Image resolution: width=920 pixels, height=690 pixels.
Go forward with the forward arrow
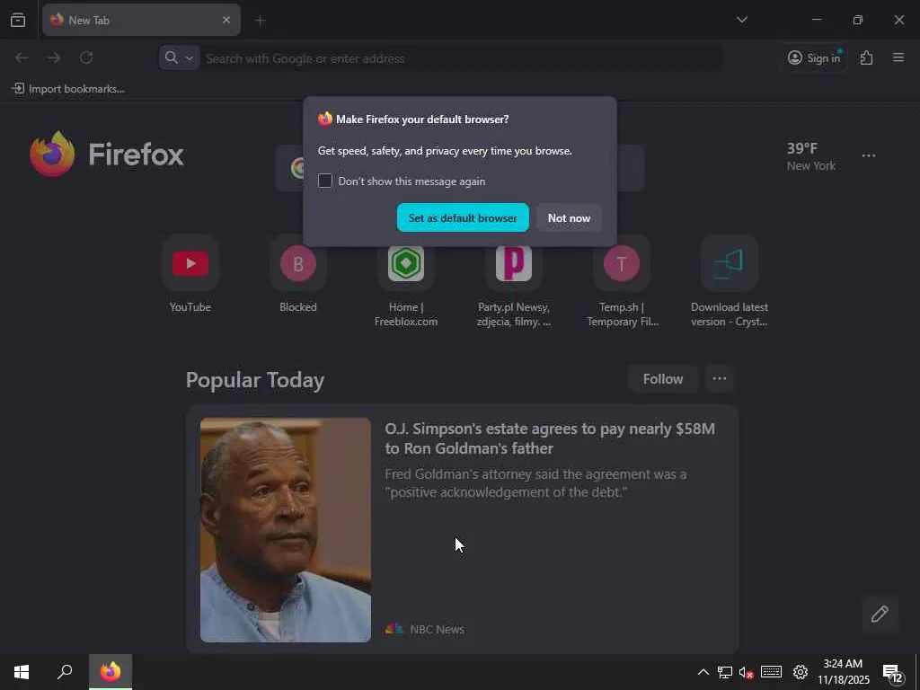54,57
